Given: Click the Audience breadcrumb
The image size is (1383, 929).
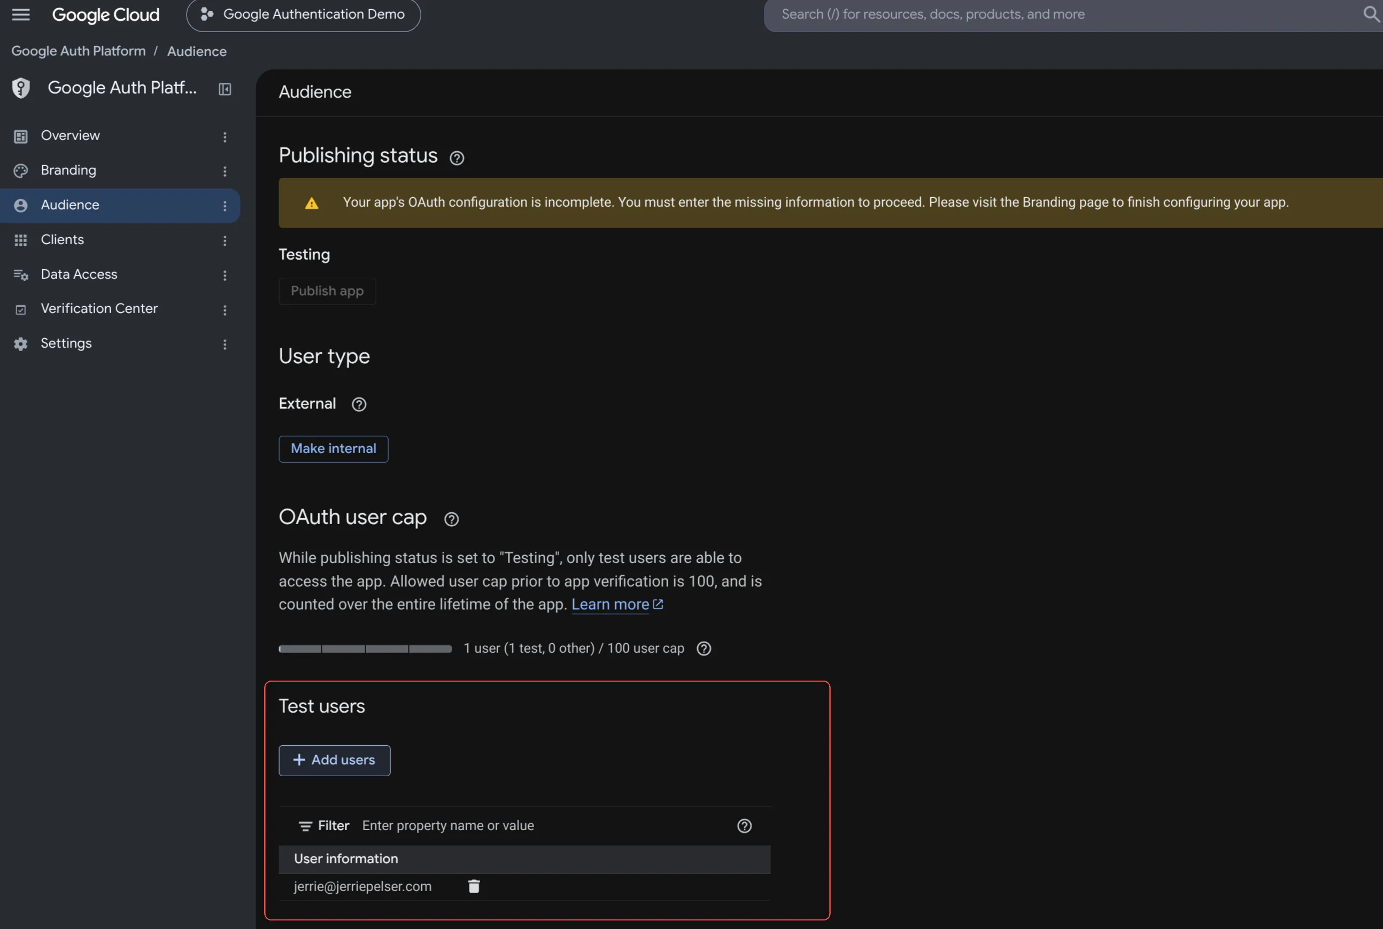Looking at the screenshot, I should (197, 51).
